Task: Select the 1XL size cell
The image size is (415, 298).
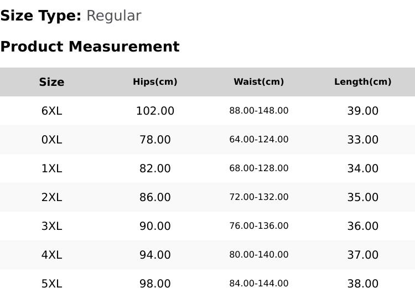Action: click(x=51, y=168)
